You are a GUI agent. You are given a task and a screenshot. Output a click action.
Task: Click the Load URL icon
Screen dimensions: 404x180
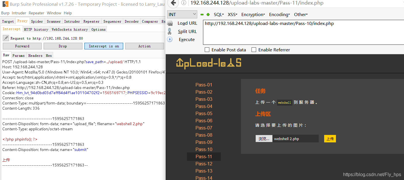point(170,24)
